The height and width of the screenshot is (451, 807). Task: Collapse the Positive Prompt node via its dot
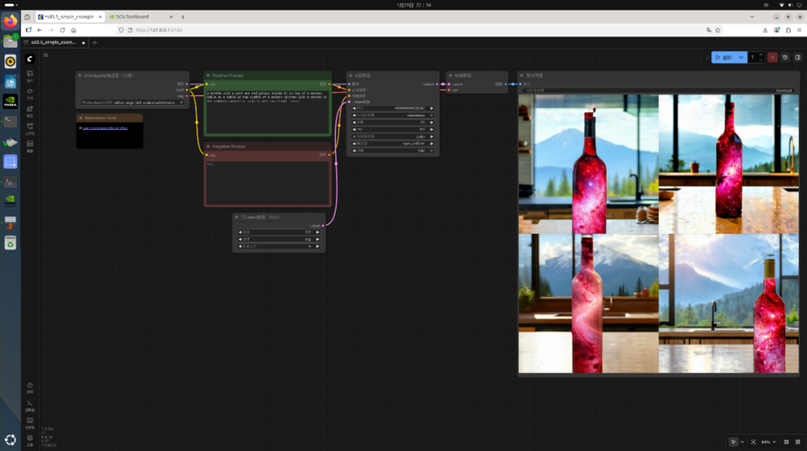(208, 75)
